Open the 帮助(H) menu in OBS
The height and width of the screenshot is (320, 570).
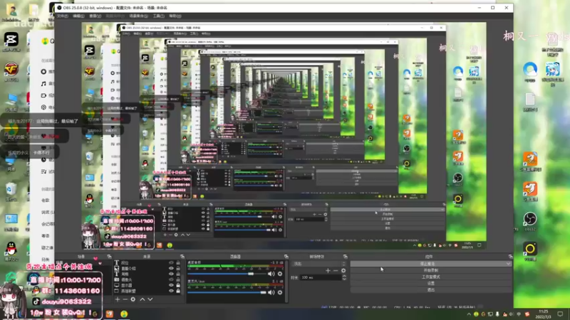point(175,16)
